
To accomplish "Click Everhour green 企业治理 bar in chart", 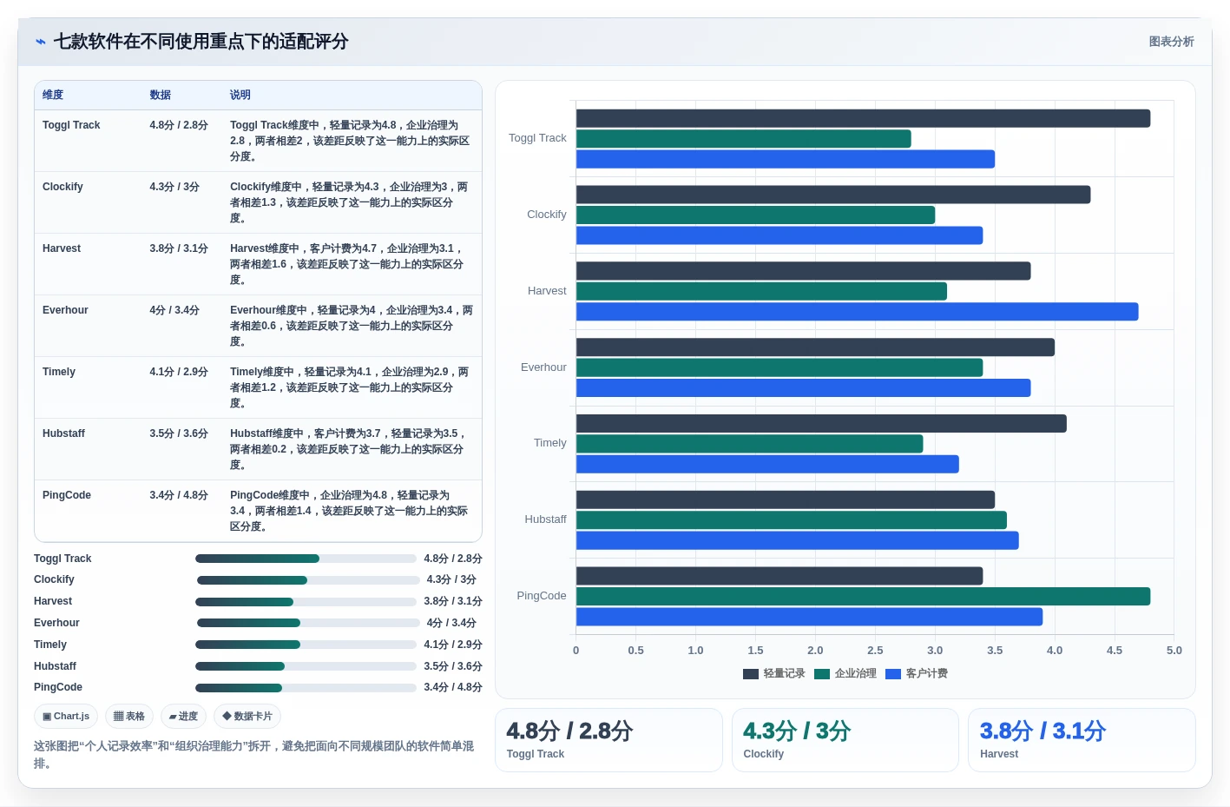I will pyautogui.click(x=779, y=367).
